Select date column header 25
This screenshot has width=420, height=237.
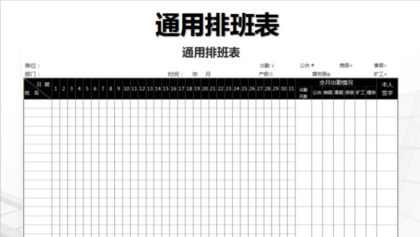click(244, 89)
